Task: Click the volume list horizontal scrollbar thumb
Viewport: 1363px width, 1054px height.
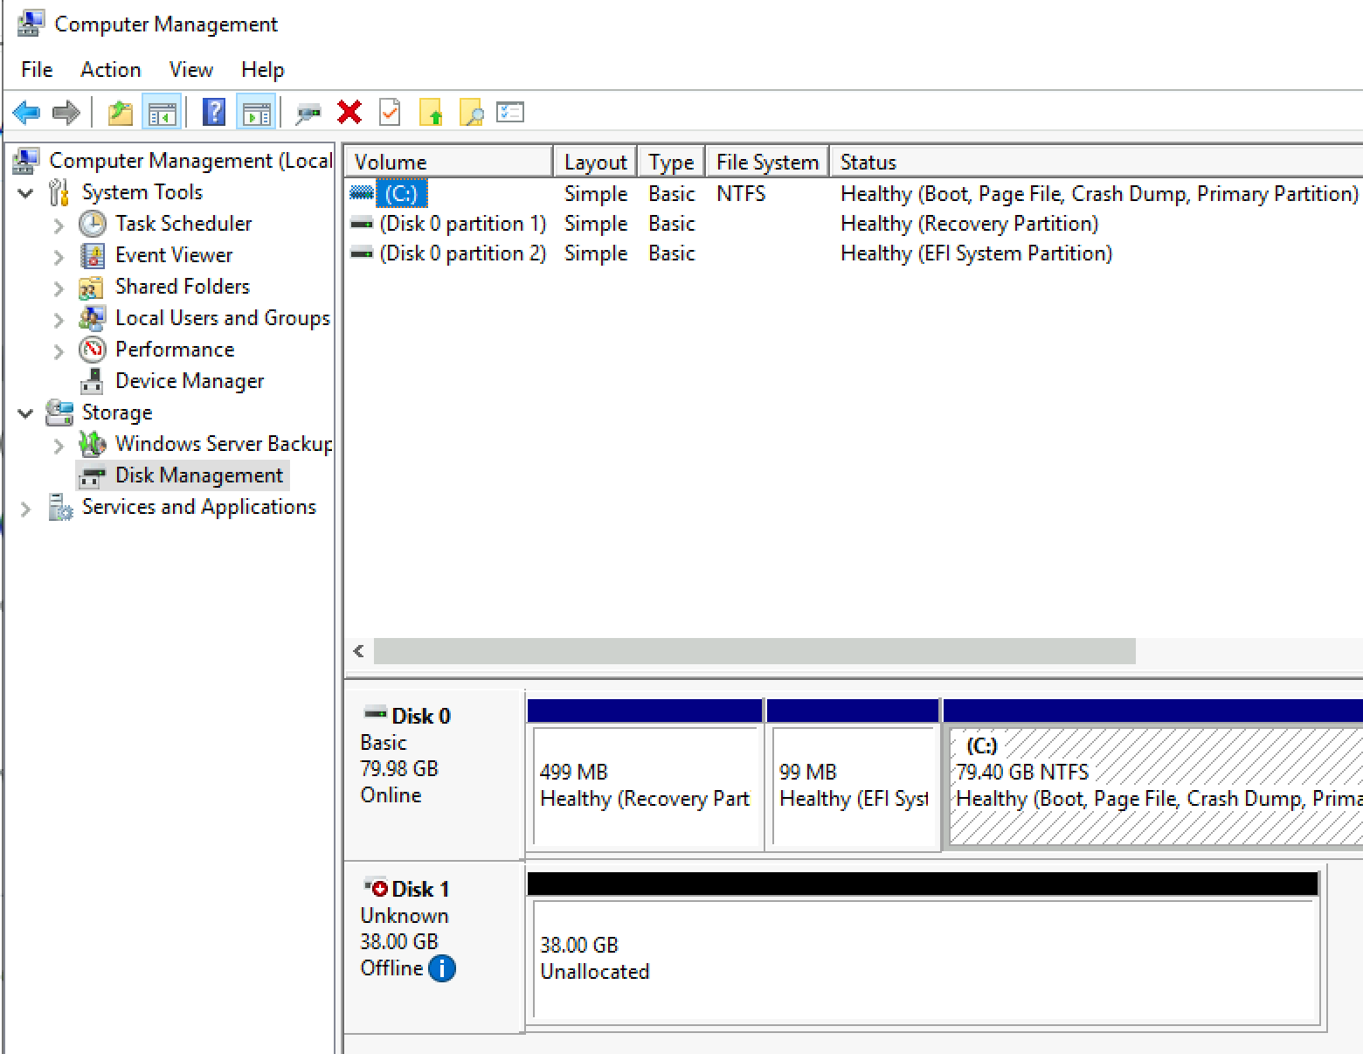Action: pos(755,651)
